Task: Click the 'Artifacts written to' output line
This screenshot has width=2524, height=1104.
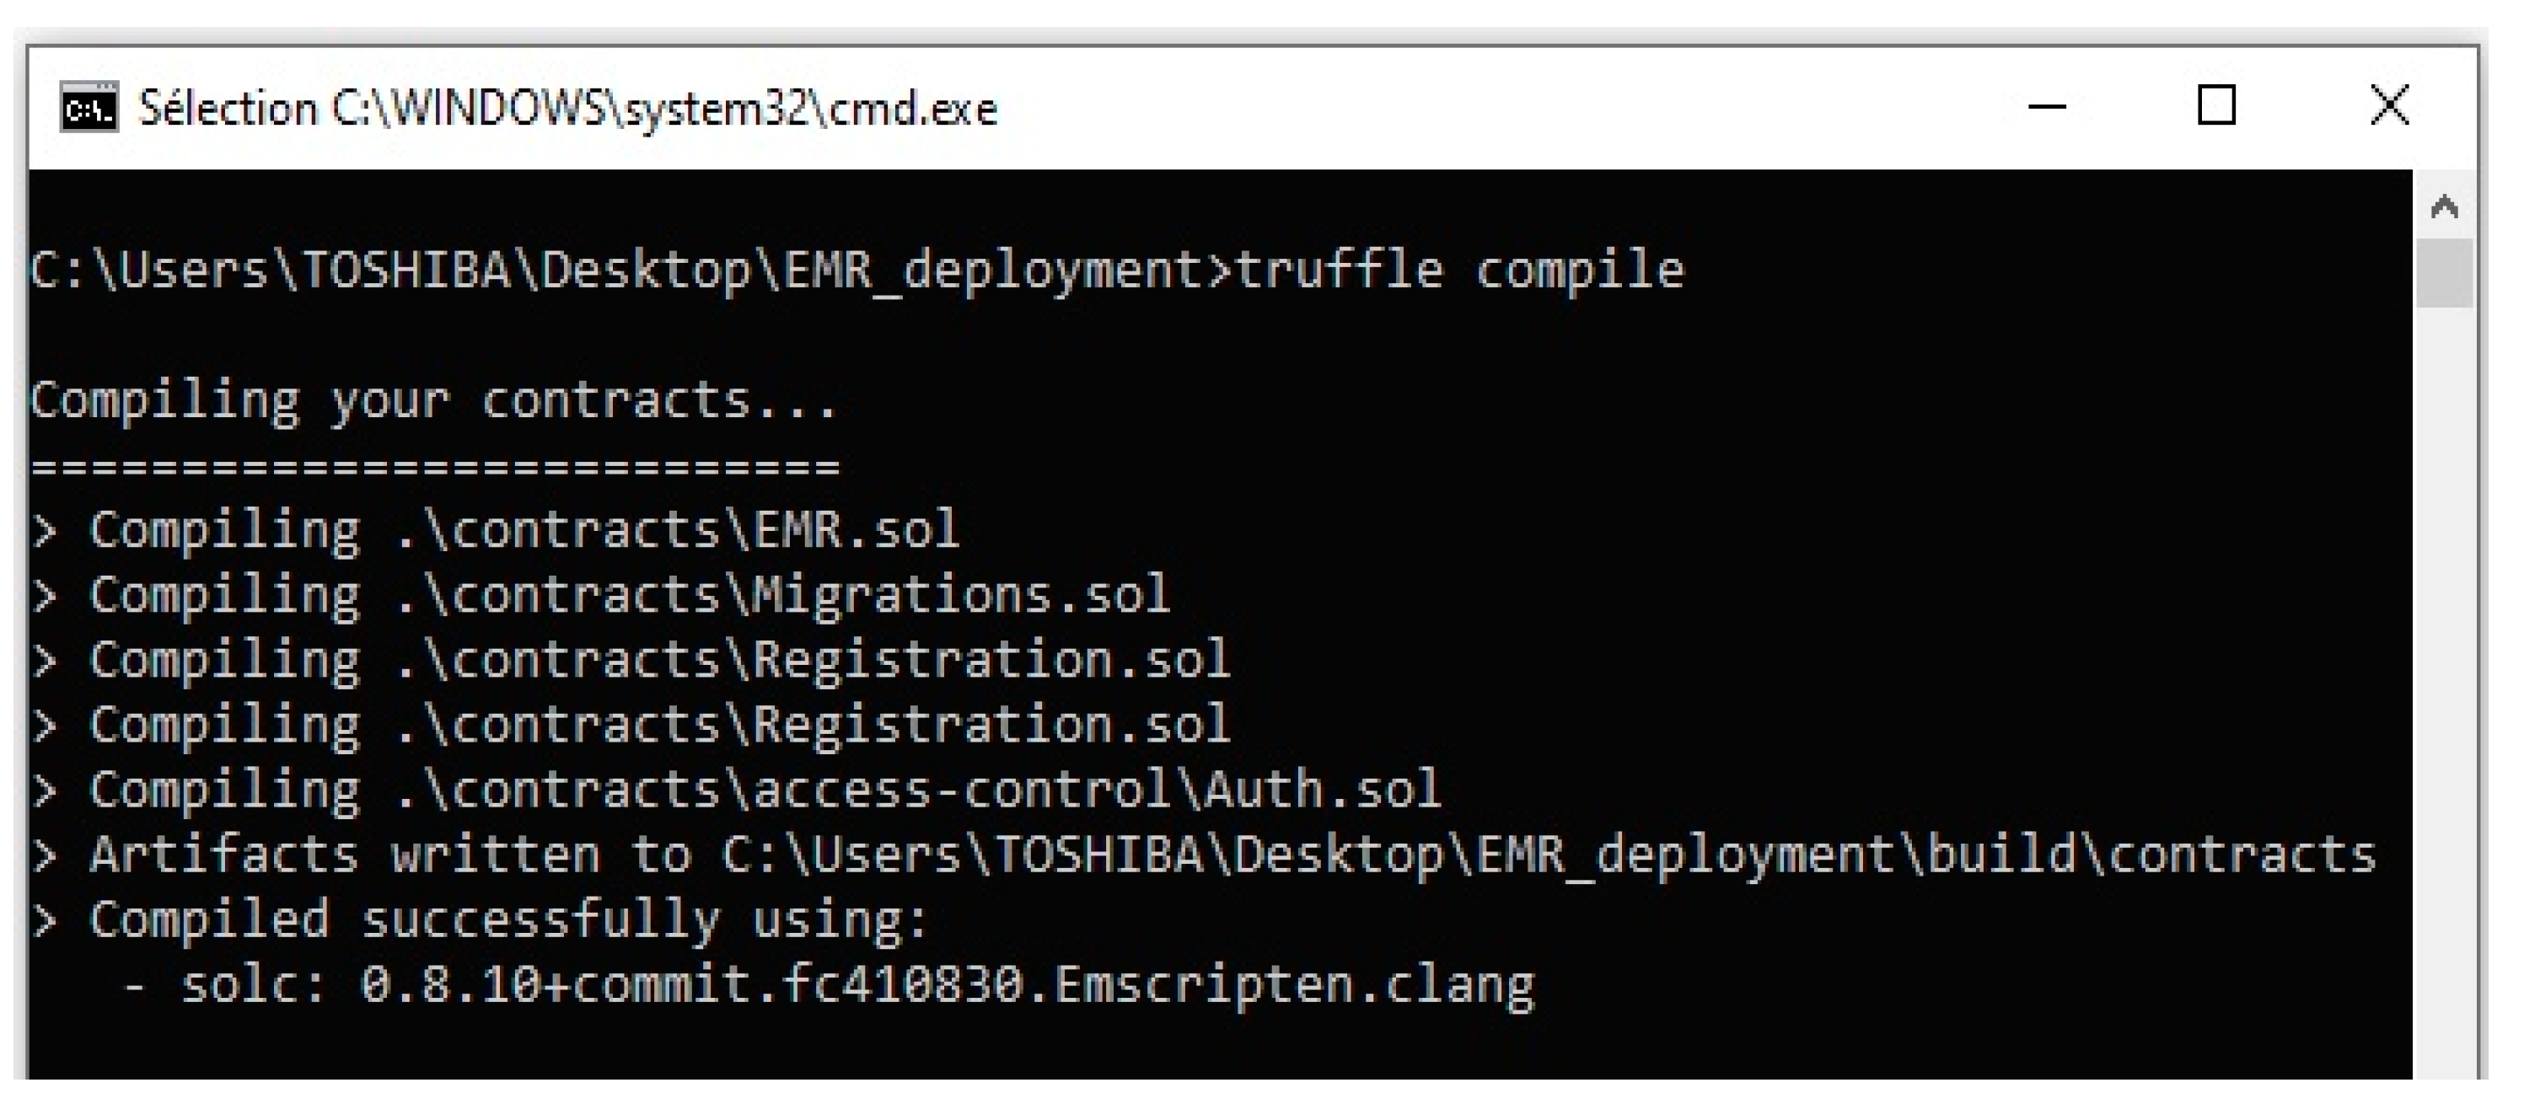Action: [x=1204, y=855]
